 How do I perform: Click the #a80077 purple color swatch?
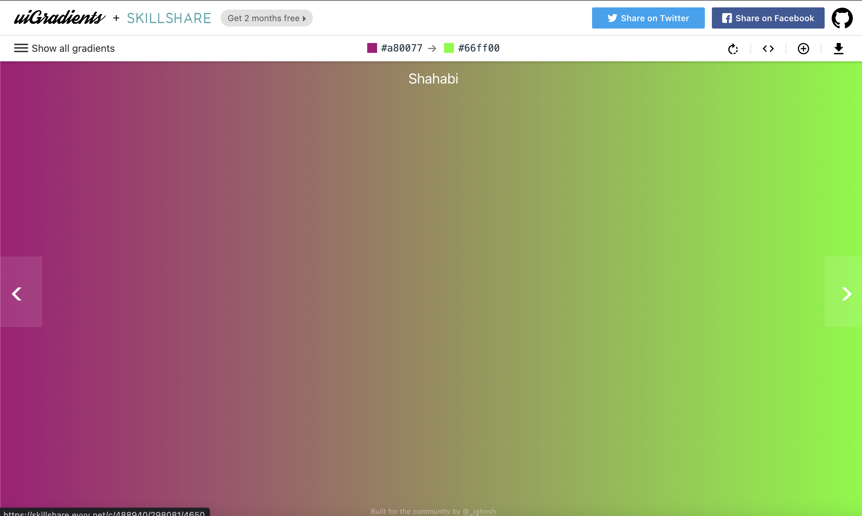372,48
